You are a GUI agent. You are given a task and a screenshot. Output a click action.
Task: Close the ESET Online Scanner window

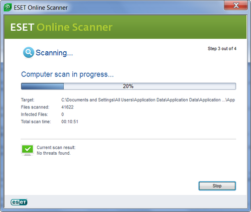click(x=236, y=6)
